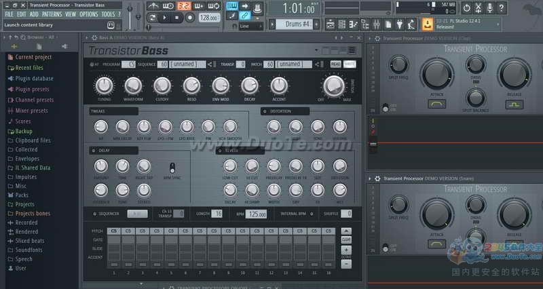This screenshot has height=289, width=543.
Task: Open the Drums #4 pattern selector
Action: point(295,24)
